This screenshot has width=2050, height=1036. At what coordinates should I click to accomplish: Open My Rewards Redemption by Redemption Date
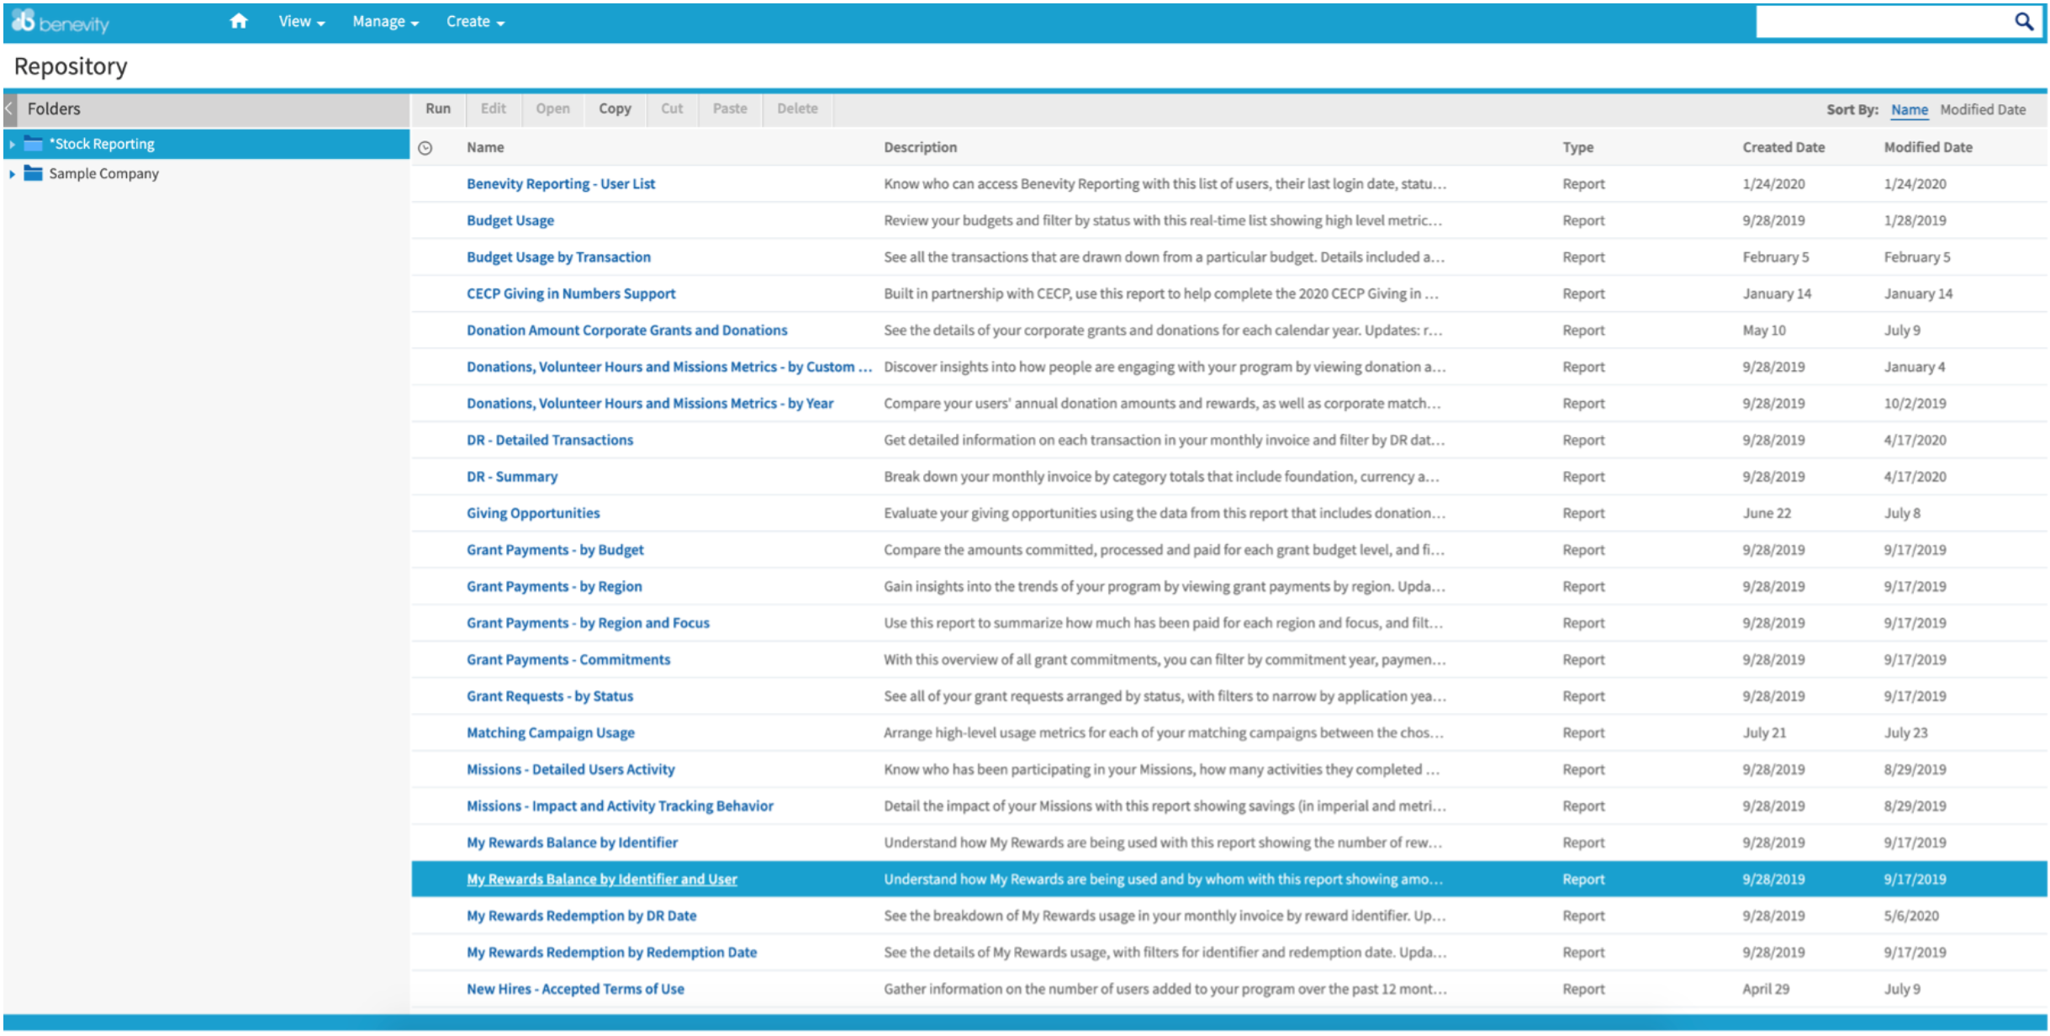[612, 953]
